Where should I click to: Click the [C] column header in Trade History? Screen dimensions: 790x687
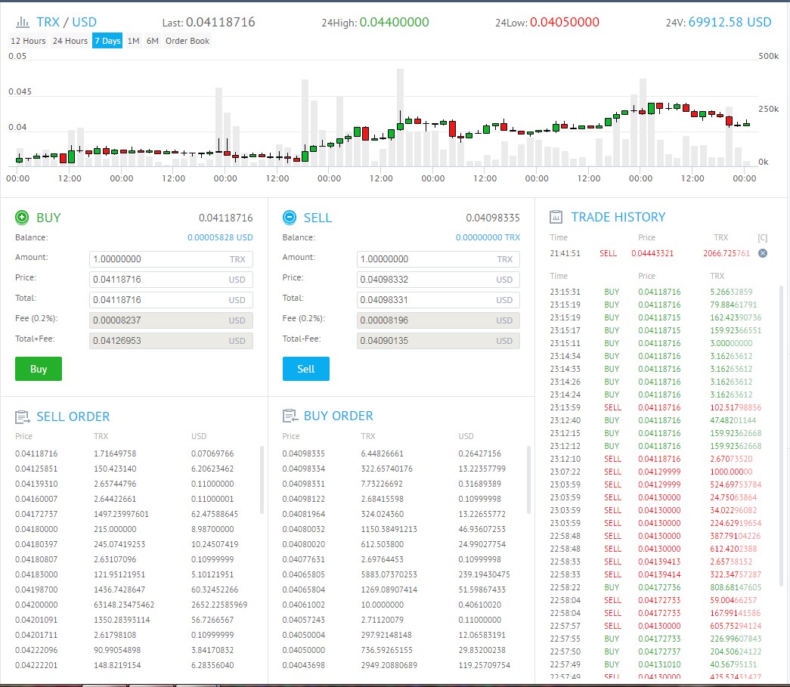[x=762, y=238]
